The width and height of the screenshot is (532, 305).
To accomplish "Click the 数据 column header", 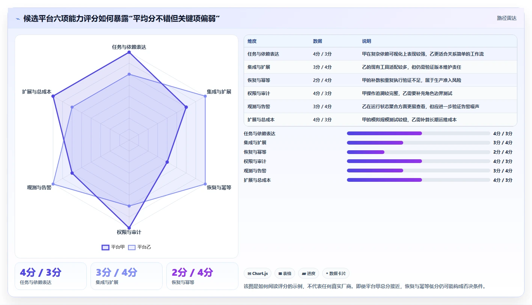I will [317, 41].
